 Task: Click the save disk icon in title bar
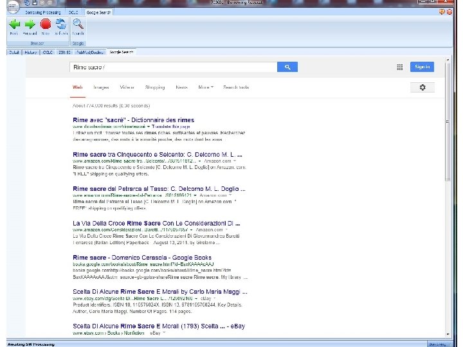(x=35, y=3)
